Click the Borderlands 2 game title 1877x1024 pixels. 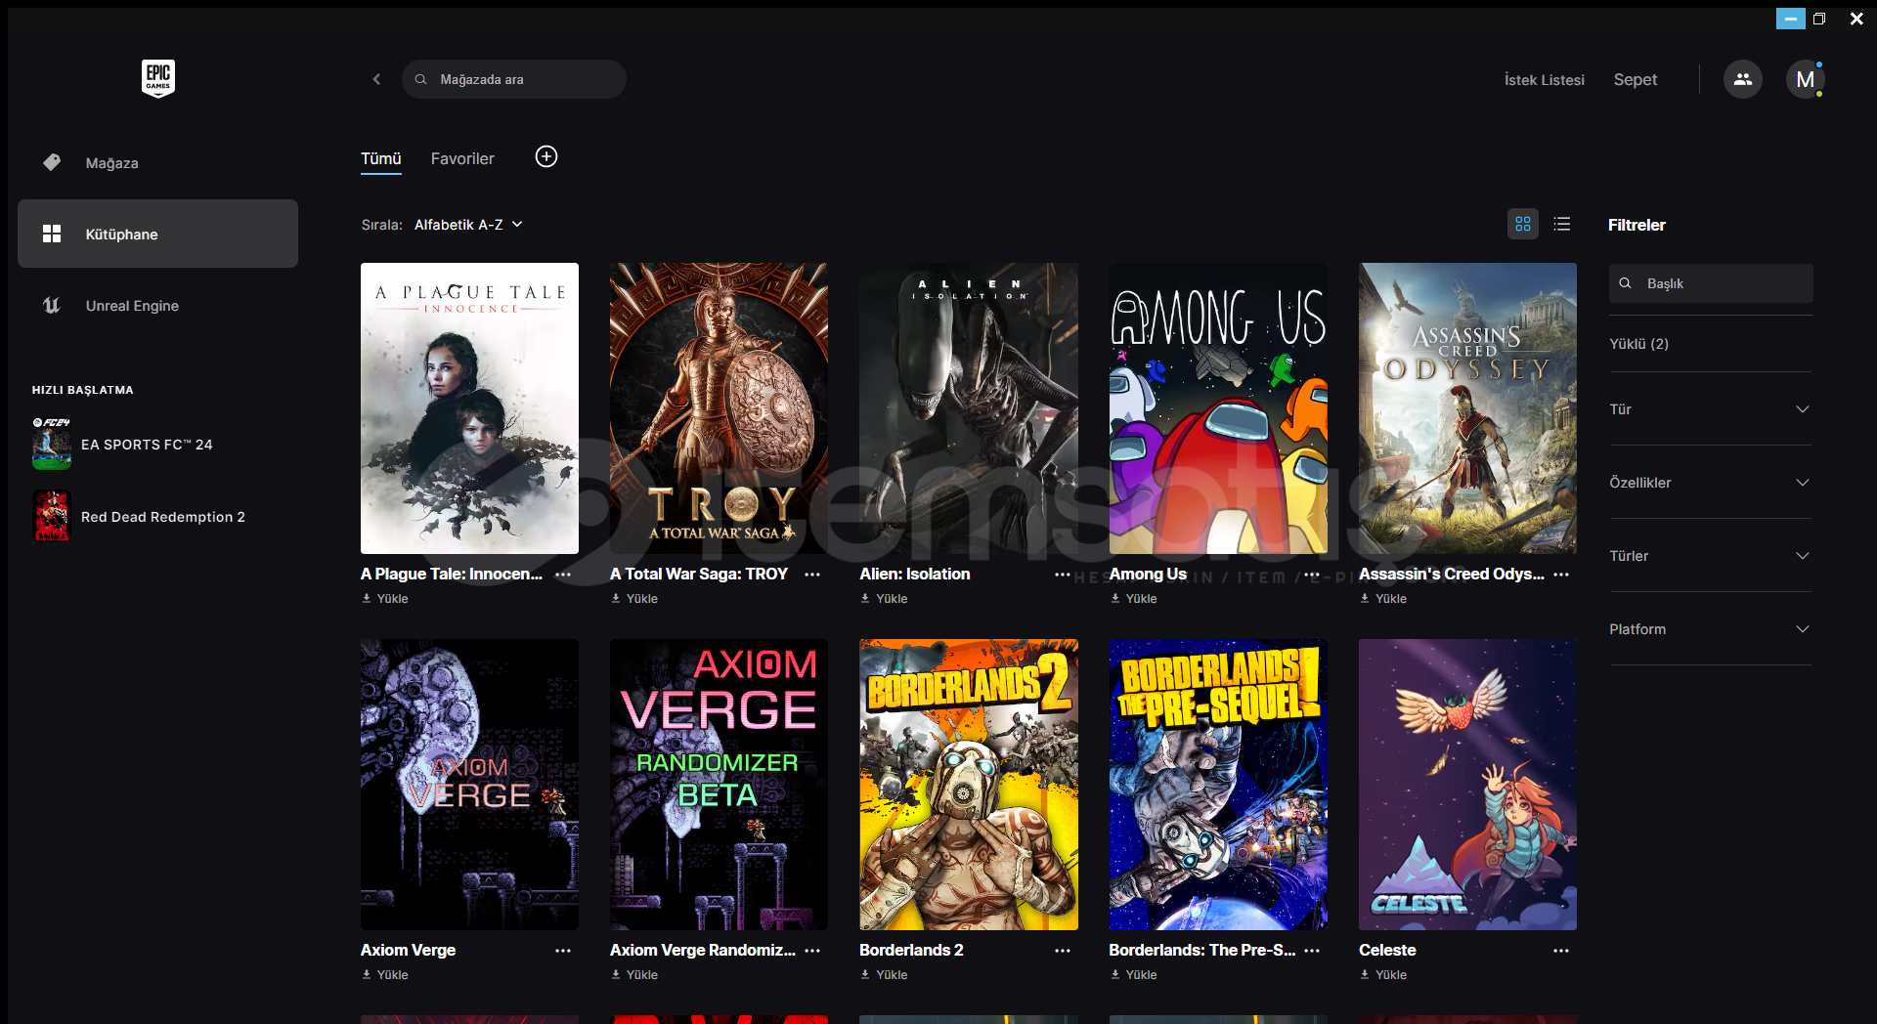[x=911, y=950]
